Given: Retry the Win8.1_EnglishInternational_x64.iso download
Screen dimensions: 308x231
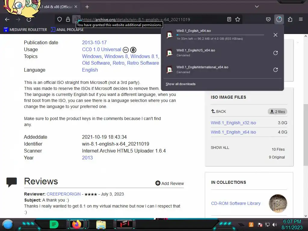Looking at the screenshot, I should tap(276, 70).
